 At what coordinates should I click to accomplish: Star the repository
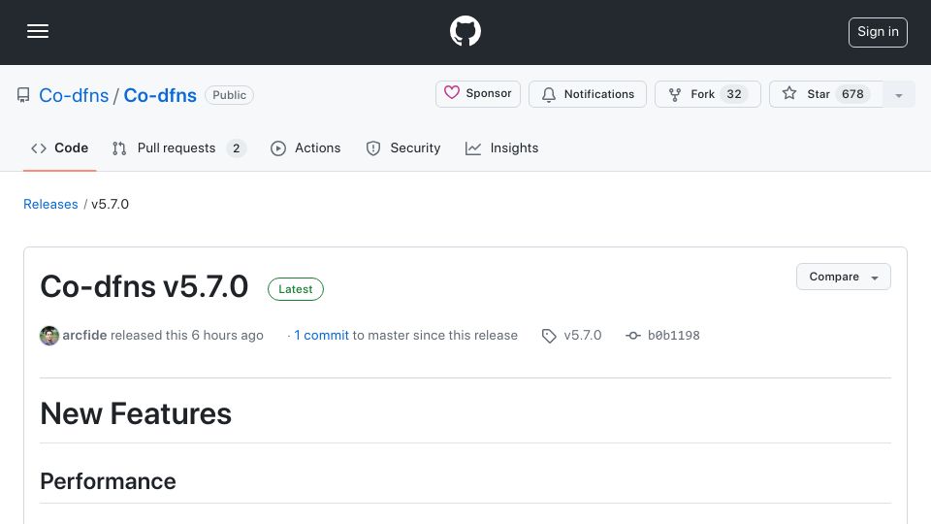tap(826, 94)
